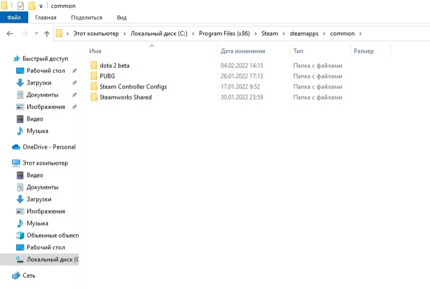This screenshot has height=289, width=430.
Task: Select Сеть in navigation pane
Action: [x=29, y=275]
